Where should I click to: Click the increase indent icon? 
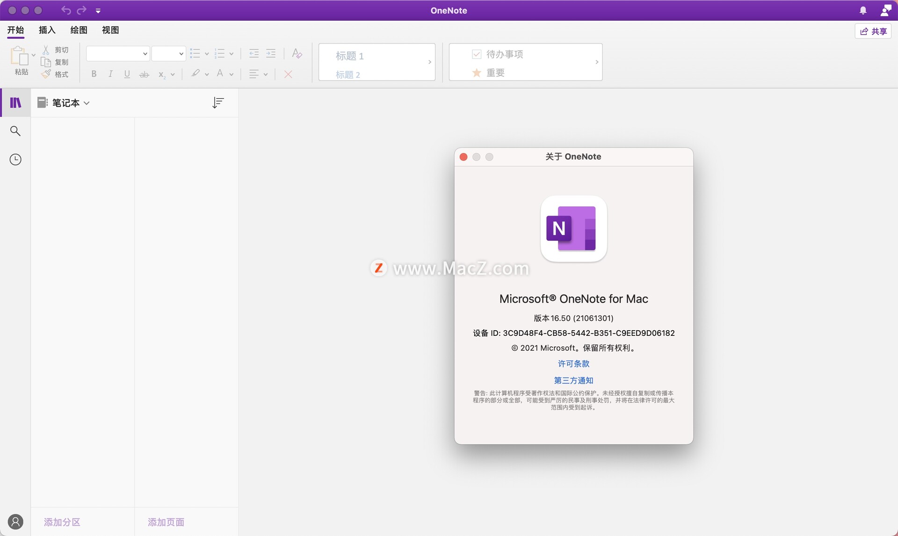pyautogui.click(x=271, y=54)
